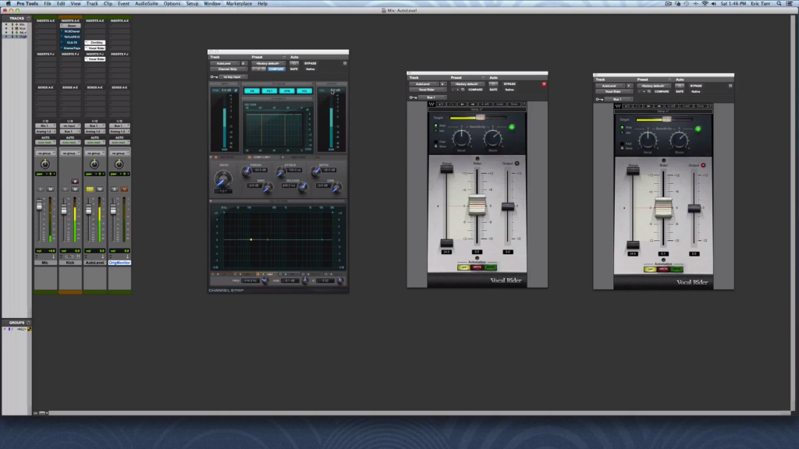799x449 pixels.
Task: Open the no key input dropdown
Action: click(233, 76)
